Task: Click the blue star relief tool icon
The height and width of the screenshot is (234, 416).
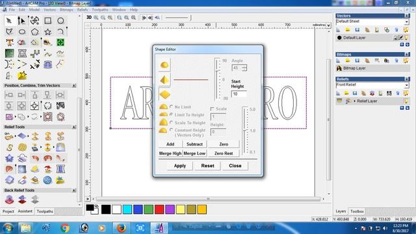Action: click(x=9, y=159)
